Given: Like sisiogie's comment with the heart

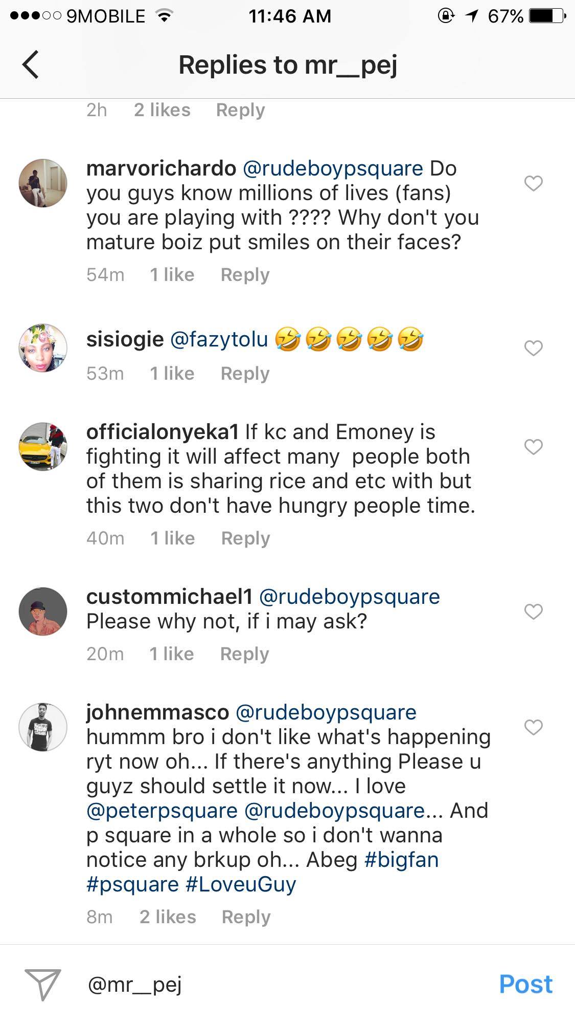Looking at the screenshot, I should tap(533, 348).
